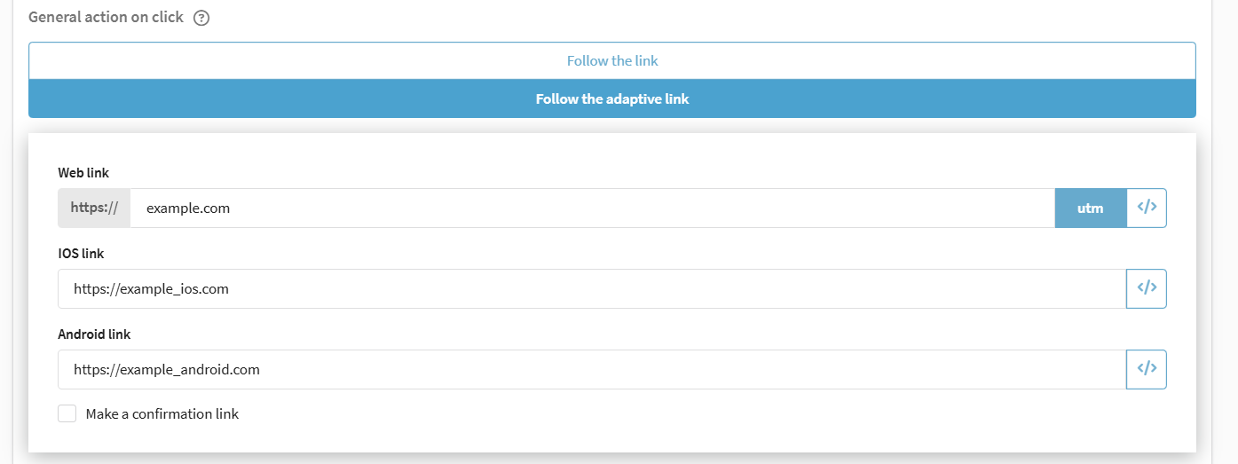Enable Make a confirmation link checkbox
The height and width of the screenshot is (464, 1238).
coord(67,413)
